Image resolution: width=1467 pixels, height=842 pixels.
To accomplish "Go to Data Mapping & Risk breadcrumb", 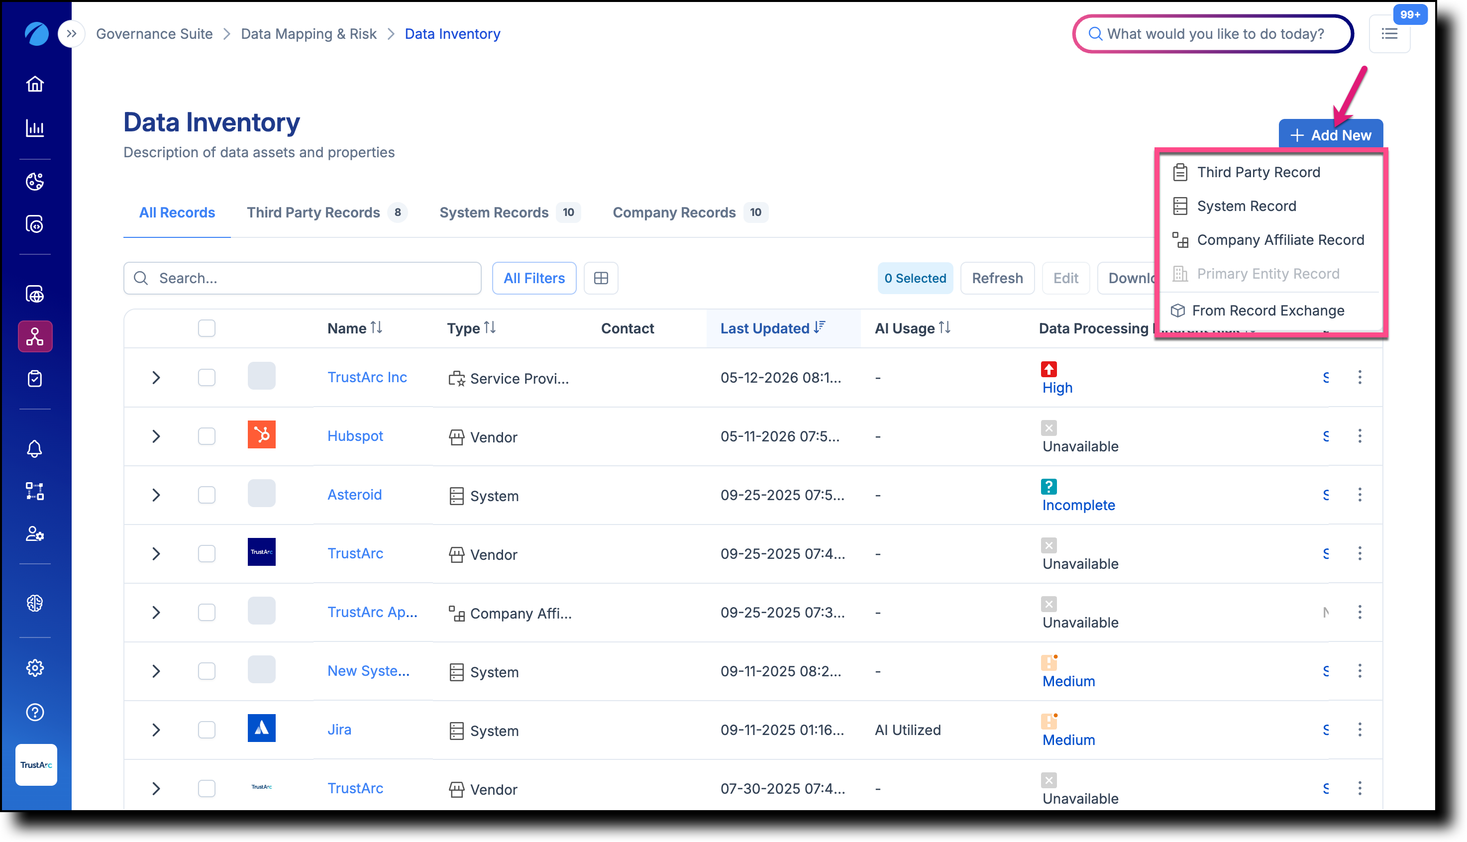I will coord(309,34).
